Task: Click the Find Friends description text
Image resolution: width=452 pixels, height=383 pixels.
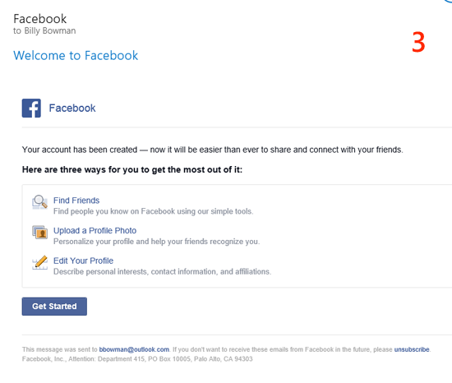Action: 154,211
